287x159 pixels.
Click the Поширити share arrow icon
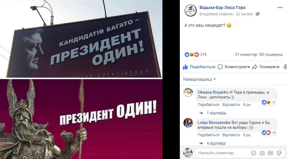pyautogui.click(x=255, y=67)
